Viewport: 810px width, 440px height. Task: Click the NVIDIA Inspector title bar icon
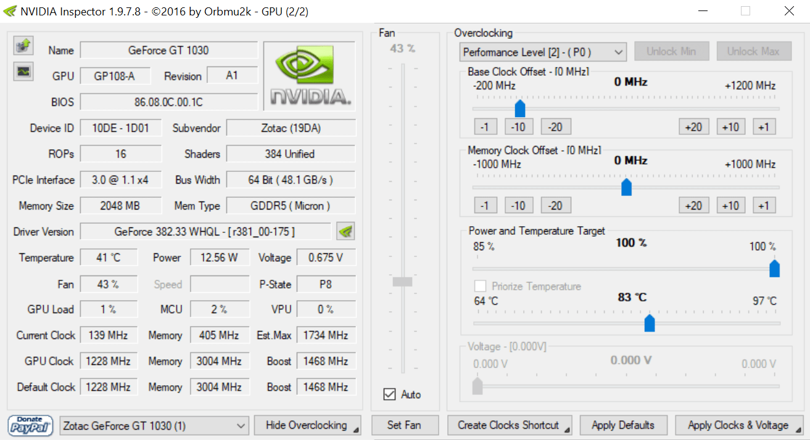9,11
